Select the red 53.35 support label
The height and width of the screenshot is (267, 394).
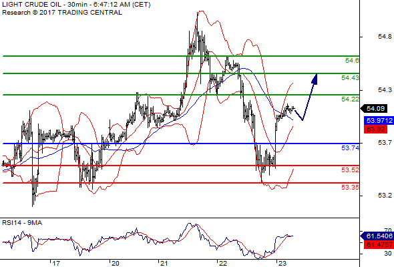pos(350,188)
